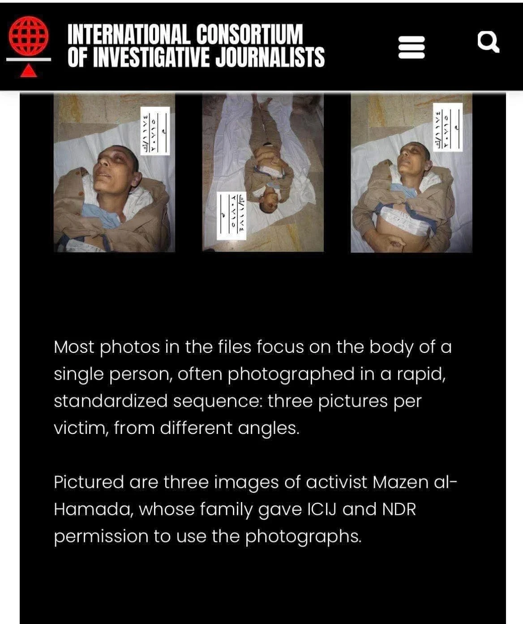This screenshot has width=523, height=624.
Task: Click the white label card in the full-body photo
Action: click(231, 215)
